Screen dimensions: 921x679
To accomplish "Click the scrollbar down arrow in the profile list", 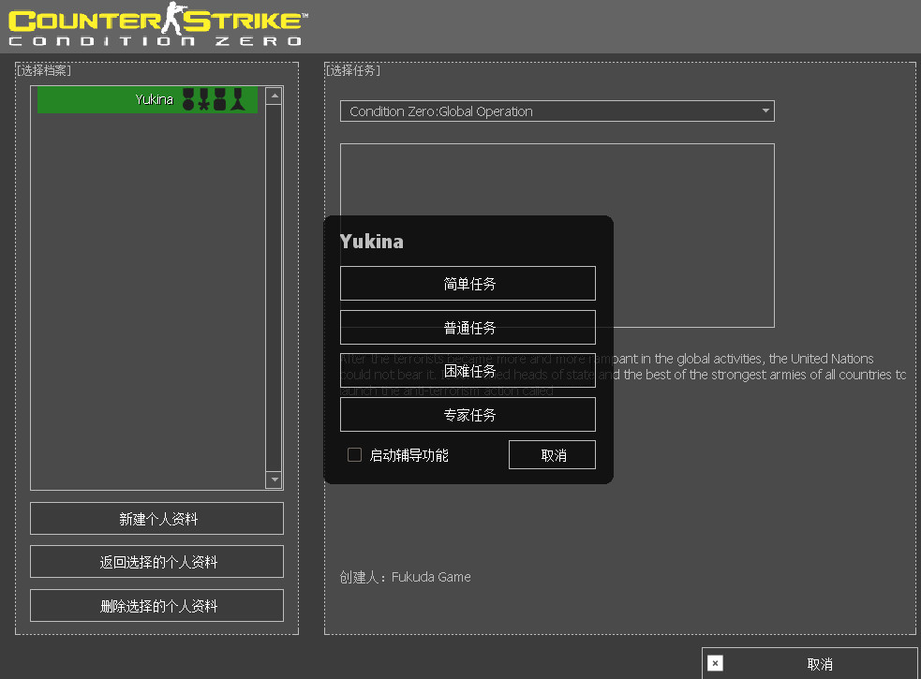I will coord(274,480).
